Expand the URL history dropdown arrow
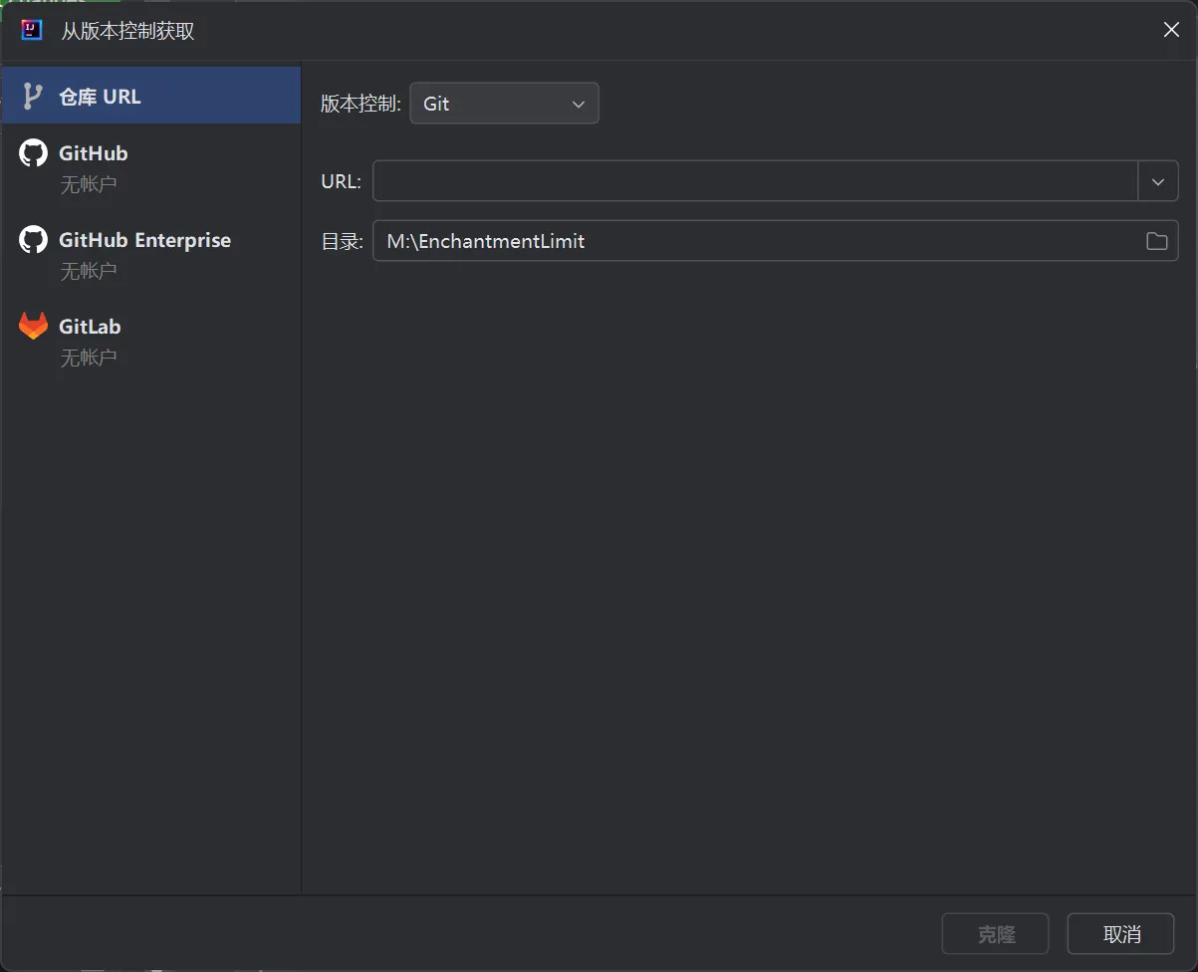 click(x=1157, y=182)
